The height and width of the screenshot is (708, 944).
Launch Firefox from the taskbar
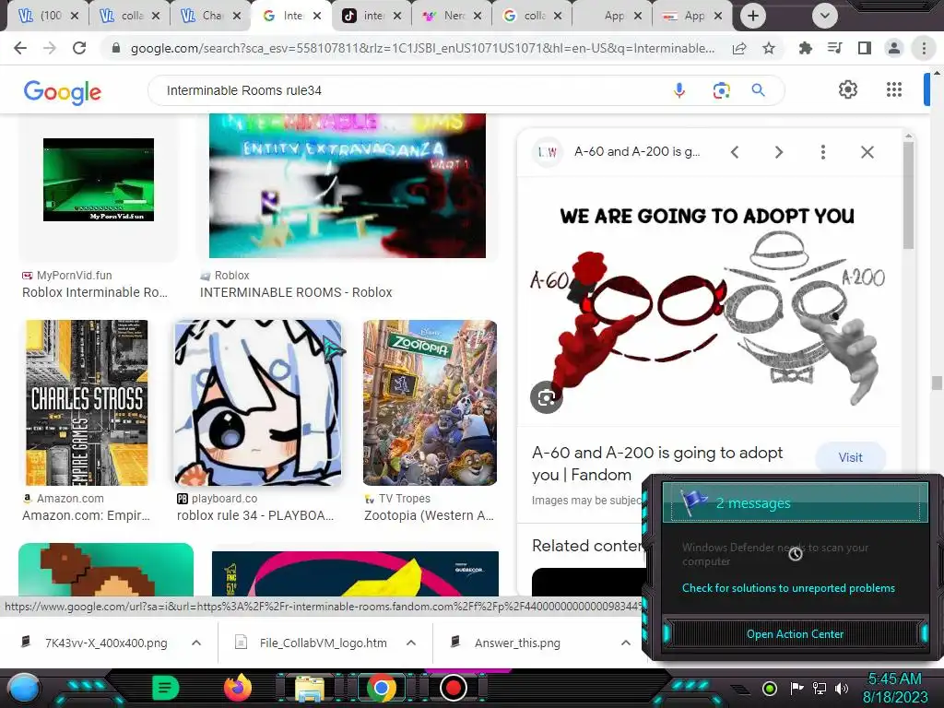238,688
